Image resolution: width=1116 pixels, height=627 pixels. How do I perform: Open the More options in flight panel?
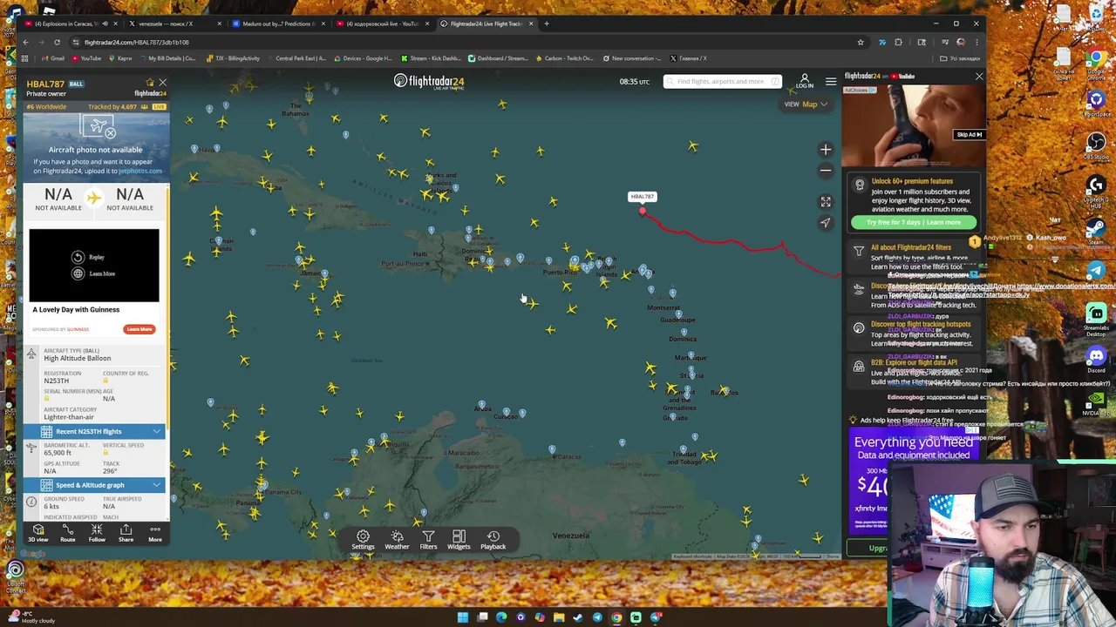point(154,533)
